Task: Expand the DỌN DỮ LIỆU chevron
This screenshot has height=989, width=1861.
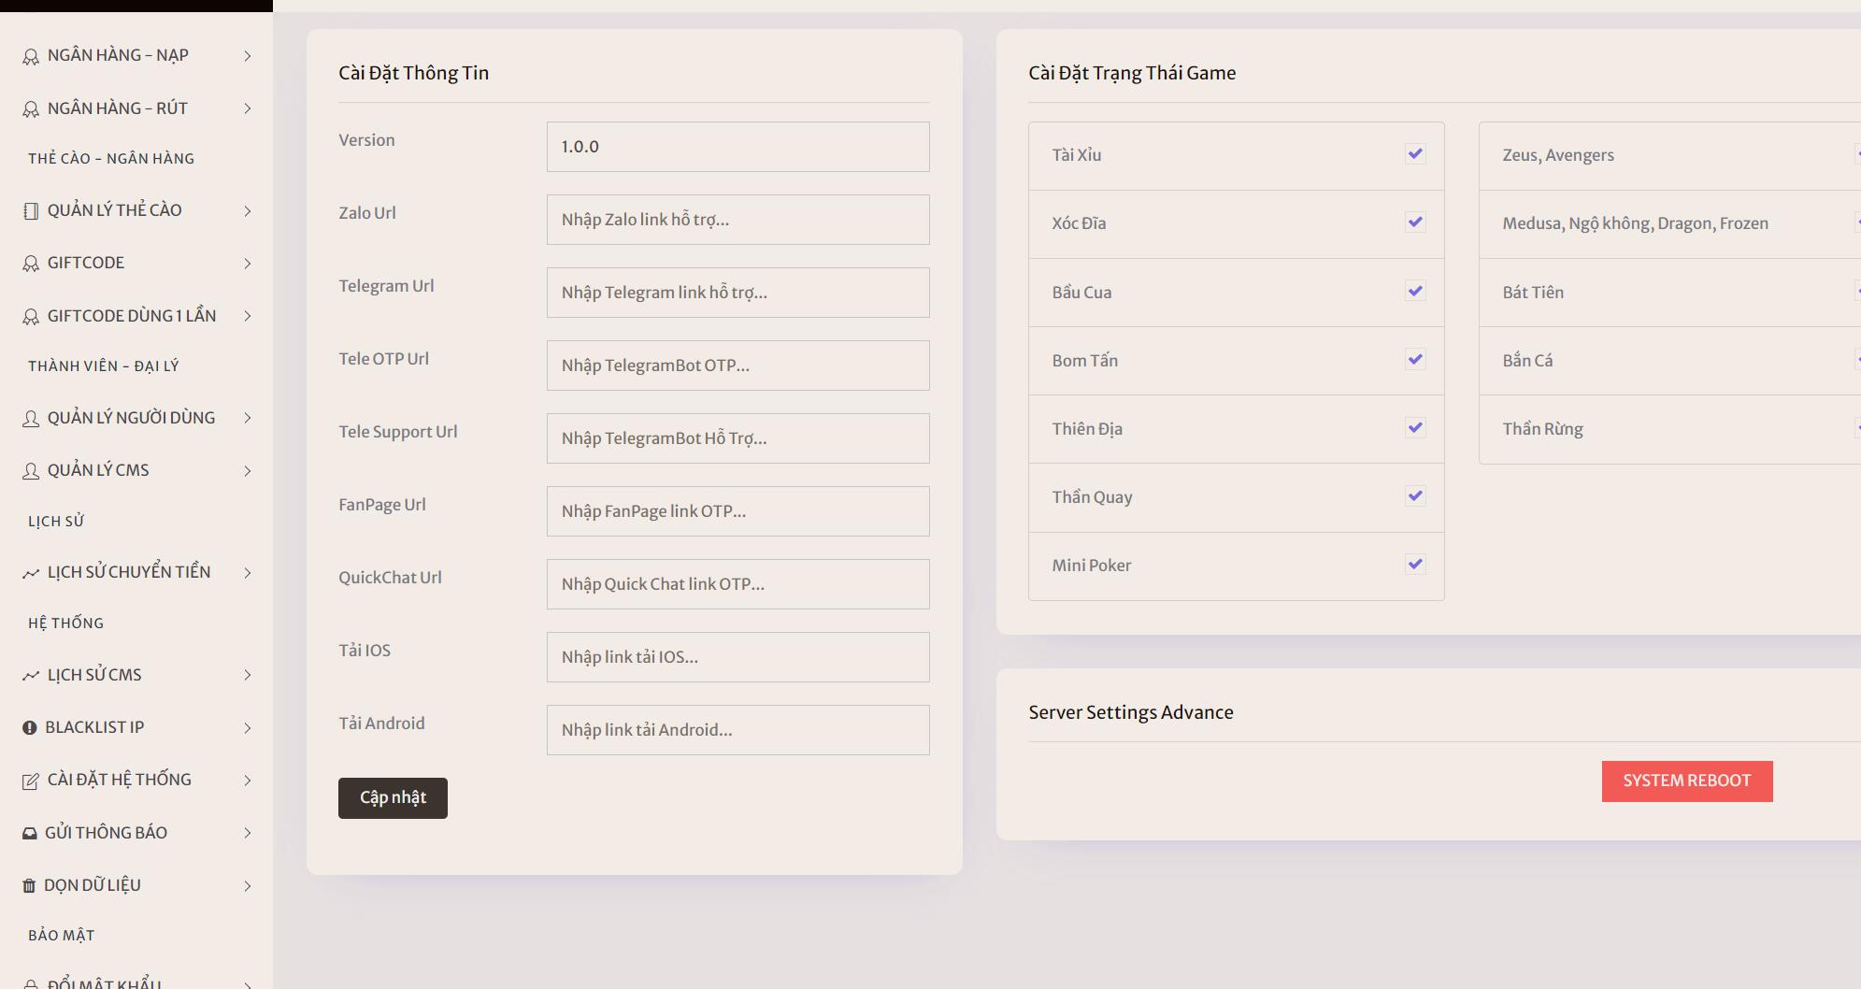Action: (x=248, y=886)
